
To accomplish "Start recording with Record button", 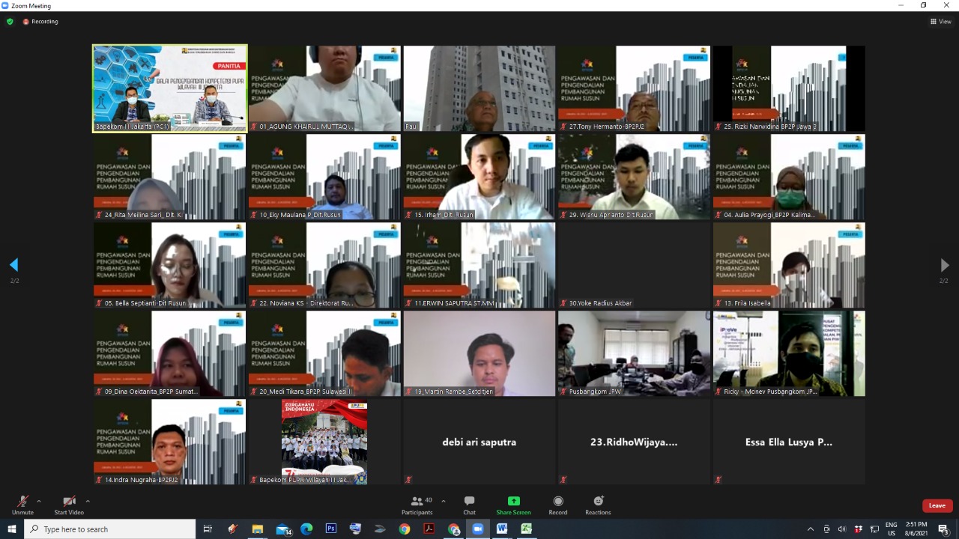I will 558,505.
